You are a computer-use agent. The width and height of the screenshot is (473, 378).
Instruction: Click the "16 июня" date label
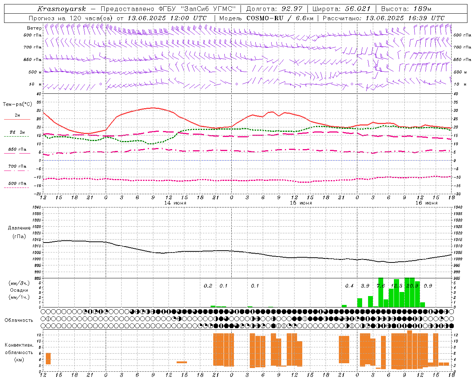pos(426,203)
